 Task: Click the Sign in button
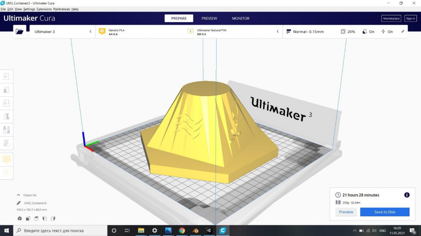pos(411,18)
